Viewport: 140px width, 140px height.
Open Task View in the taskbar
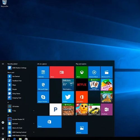point(9,139)
